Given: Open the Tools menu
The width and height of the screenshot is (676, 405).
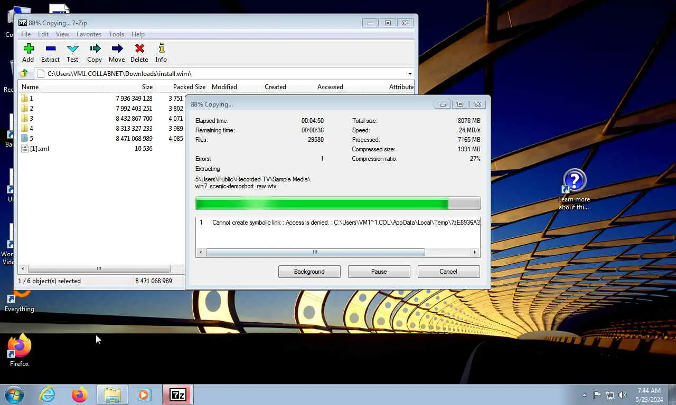Looking at the screenshot, I should (116, 34).
